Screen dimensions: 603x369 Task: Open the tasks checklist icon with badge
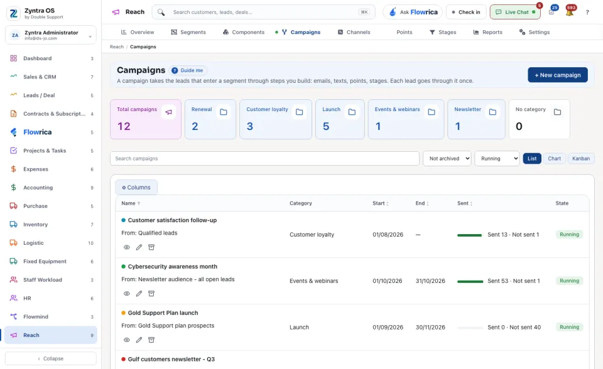pyautogui.click(x=551, y=13)
